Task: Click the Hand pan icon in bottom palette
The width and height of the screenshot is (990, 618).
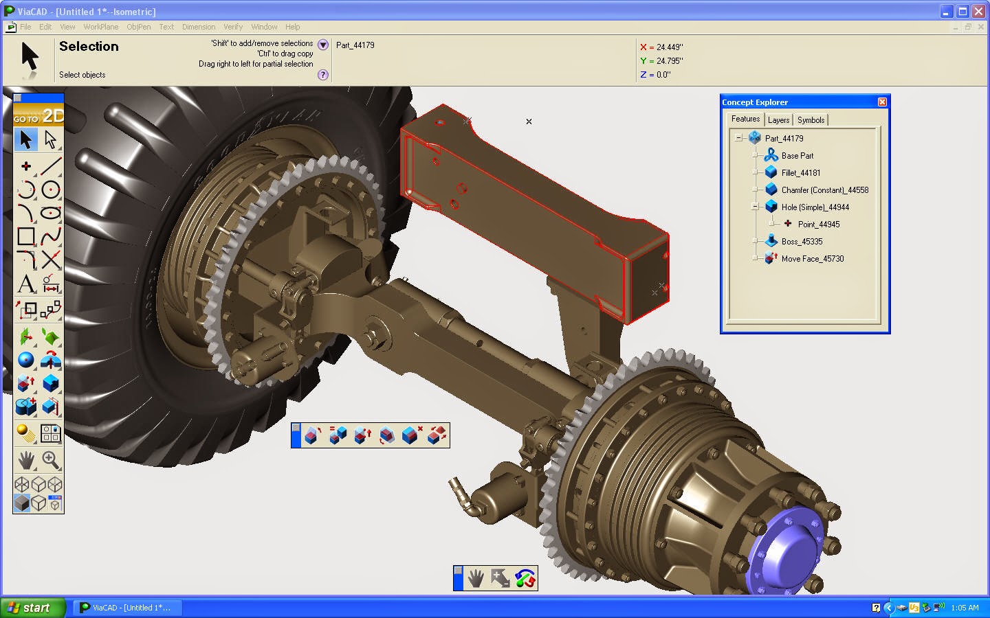Action: 476,579
